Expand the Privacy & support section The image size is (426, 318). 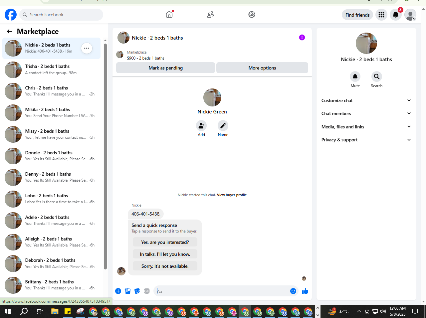[x=366, y=140]
